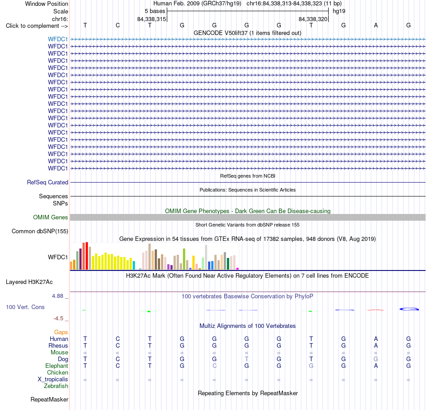
Task: Click the faded C in the Elephant alignment row
Action: pyautogui.click(x=214, y=366)
